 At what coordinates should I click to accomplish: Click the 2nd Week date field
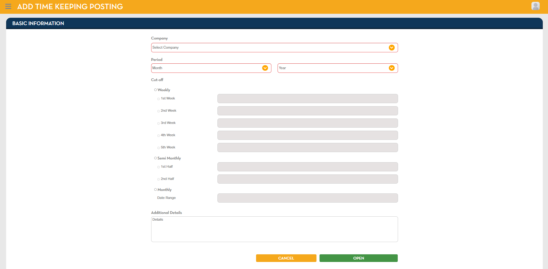click(308, 111)
